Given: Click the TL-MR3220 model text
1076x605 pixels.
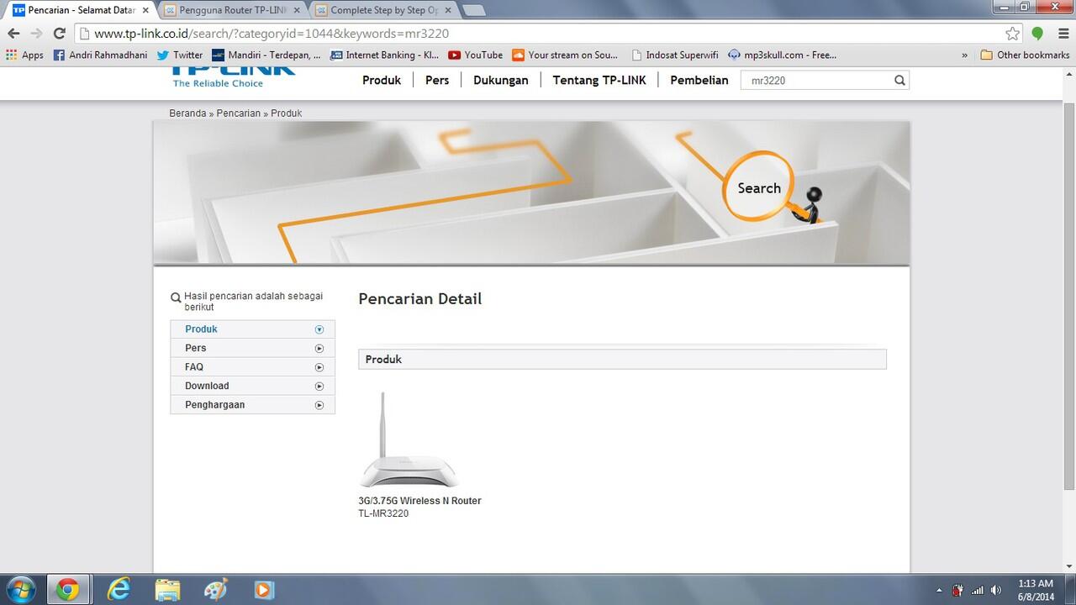Looking at the screenshot, I should (x=383, y=513).
